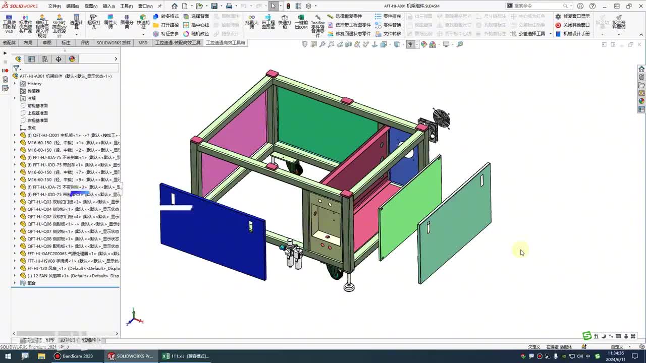Open the 工具(T) menu
646x363 pixels.
(126, 6)
